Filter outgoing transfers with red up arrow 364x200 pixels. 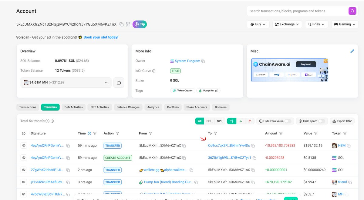pos(250,121)
